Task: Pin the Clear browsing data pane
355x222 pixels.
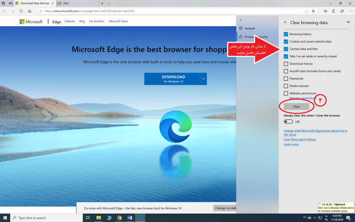Action: pos(348,22)
